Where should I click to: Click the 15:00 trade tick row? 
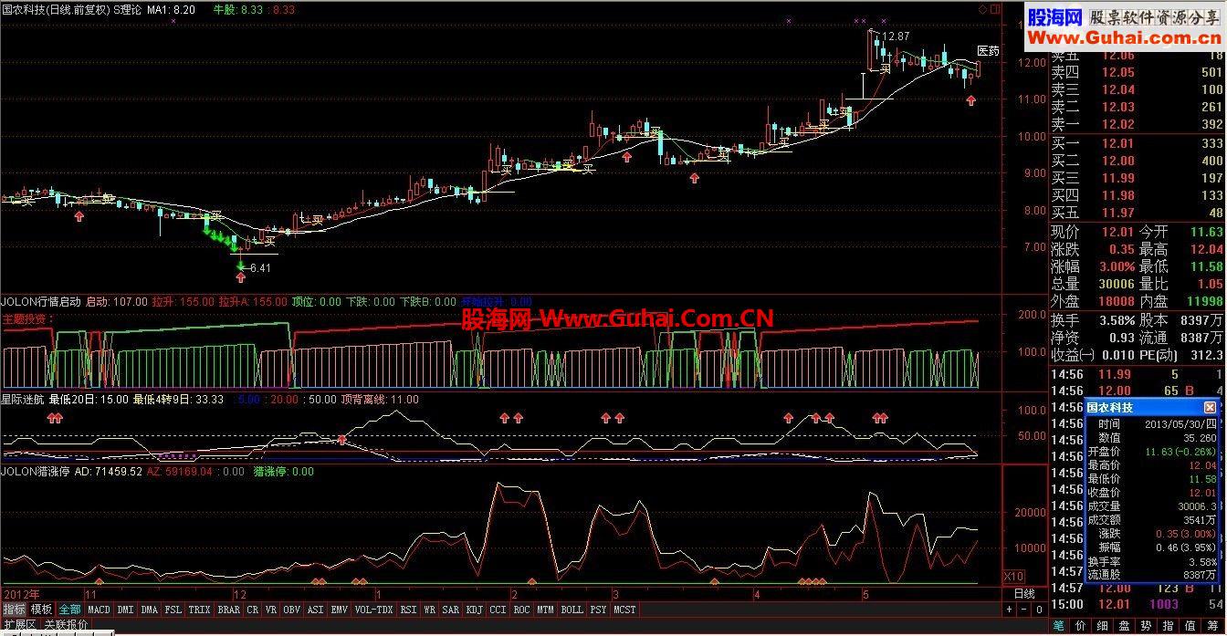(1137, 604)
